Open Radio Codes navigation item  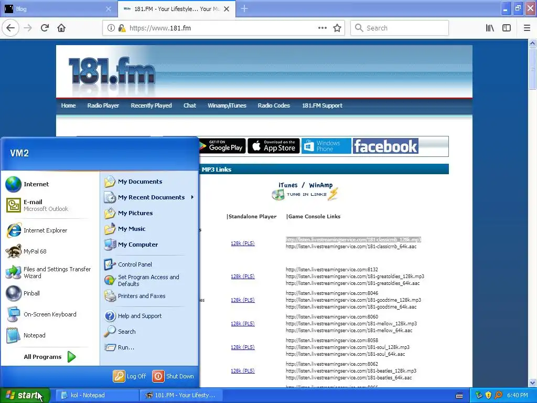pos(274,105)
